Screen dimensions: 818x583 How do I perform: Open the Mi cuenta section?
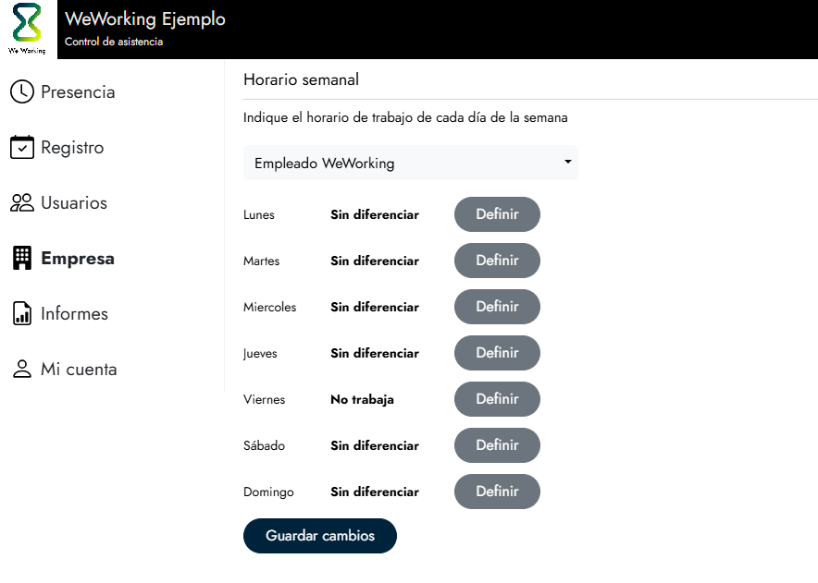(79, 370)
